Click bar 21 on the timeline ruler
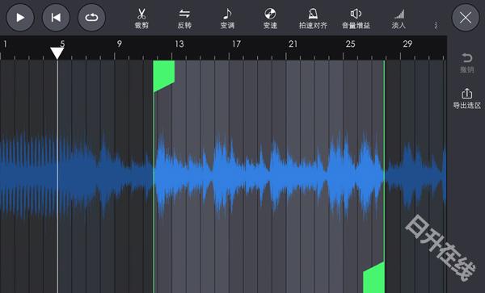The width and height of the screenshot is (485, 293). tap(293, 44)
